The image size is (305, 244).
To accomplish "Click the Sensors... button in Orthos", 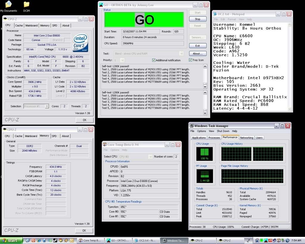I will (x=198, y=37).
